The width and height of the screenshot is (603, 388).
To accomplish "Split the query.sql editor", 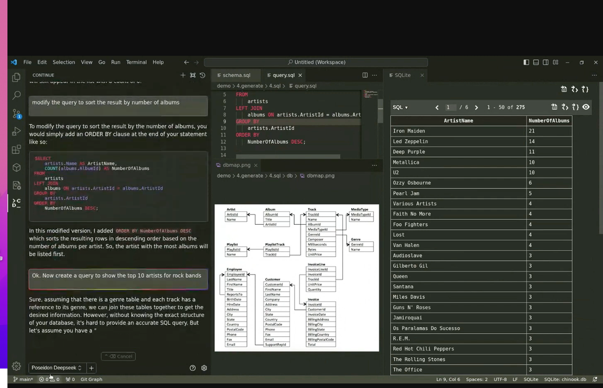I will pos(365,75).
